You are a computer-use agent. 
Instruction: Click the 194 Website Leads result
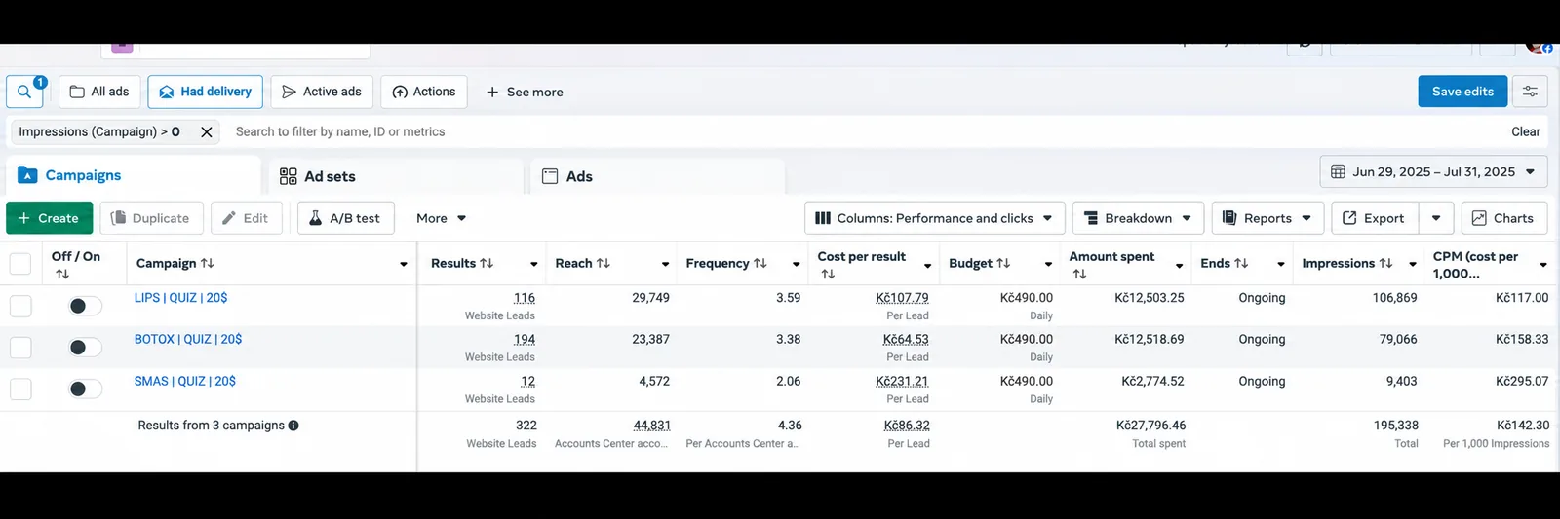click(x=525, y=339)
